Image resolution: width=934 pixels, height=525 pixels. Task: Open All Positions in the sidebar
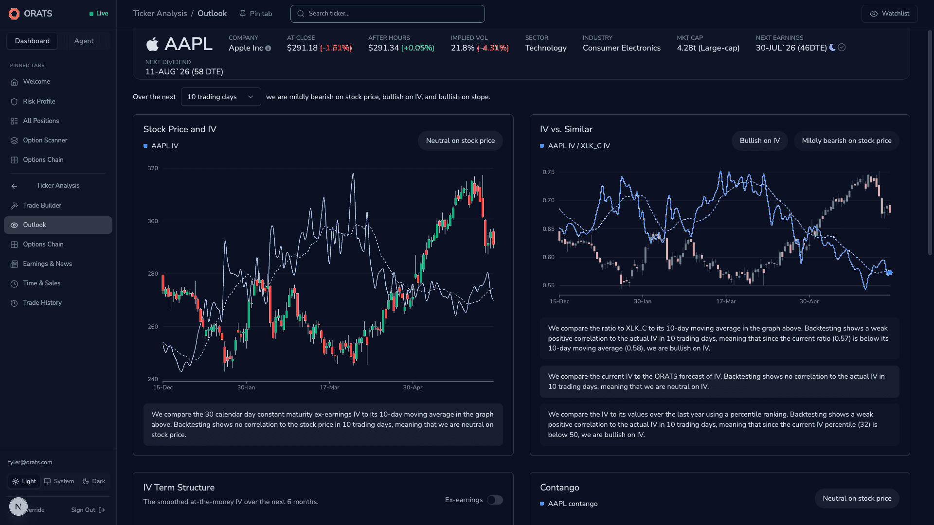pyautogui.click(x=58, y=121)
